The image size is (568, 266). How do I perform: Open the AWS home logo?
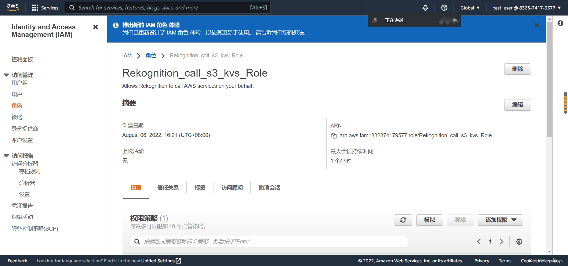(13, 7)
